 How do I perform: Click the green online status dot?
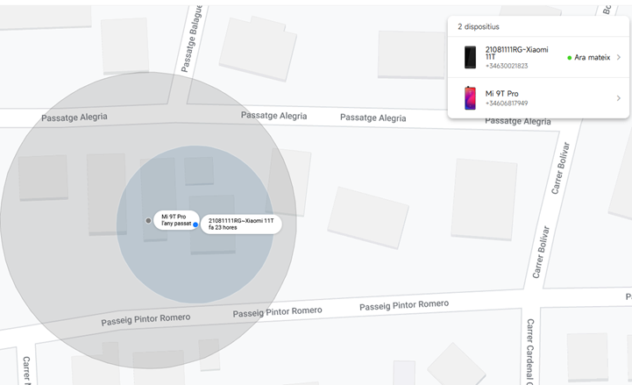point(570,58)
